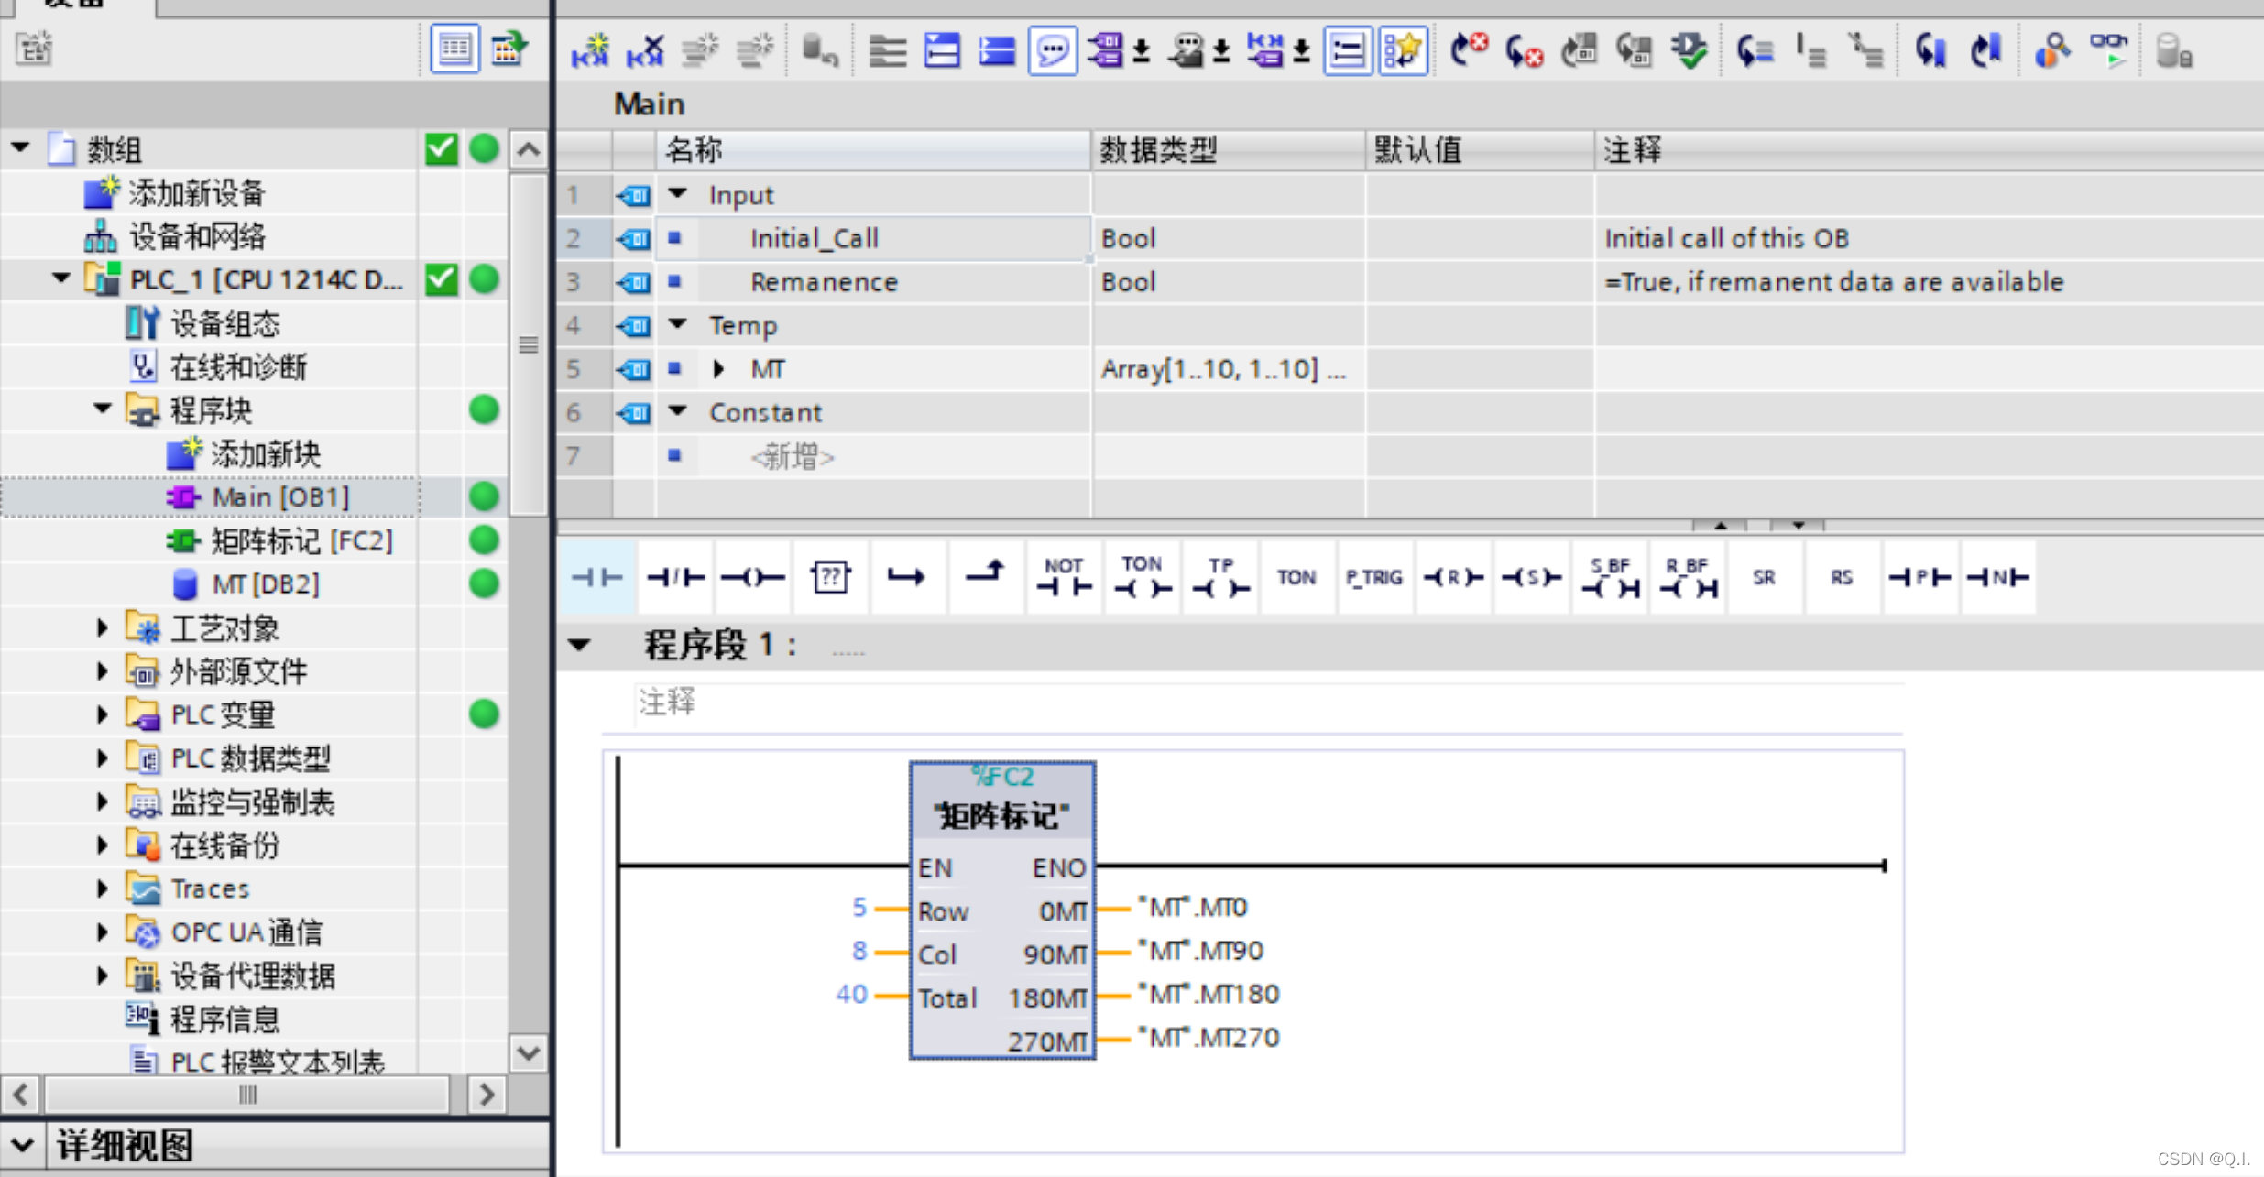Insert the empty box instruction
The width and height of the screenshot is (2264, 1177).
[830, 577]
